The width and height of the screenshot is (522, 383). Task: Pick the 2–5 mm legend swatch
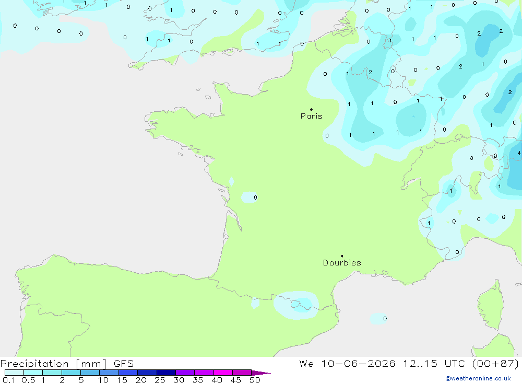pyautogui.click(x=71, y=373)
